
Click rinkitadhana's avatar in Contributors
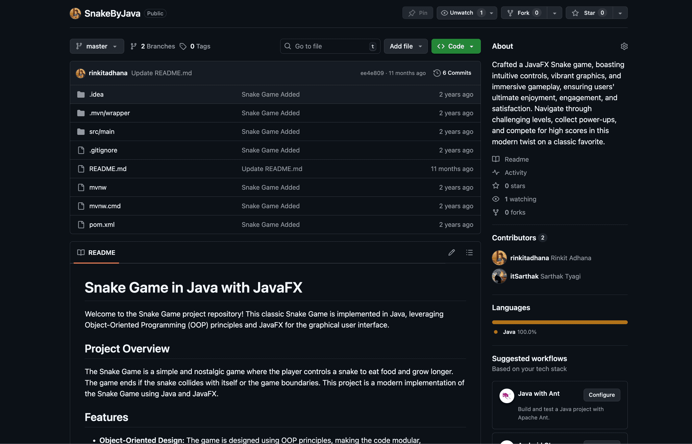[499, 258]
